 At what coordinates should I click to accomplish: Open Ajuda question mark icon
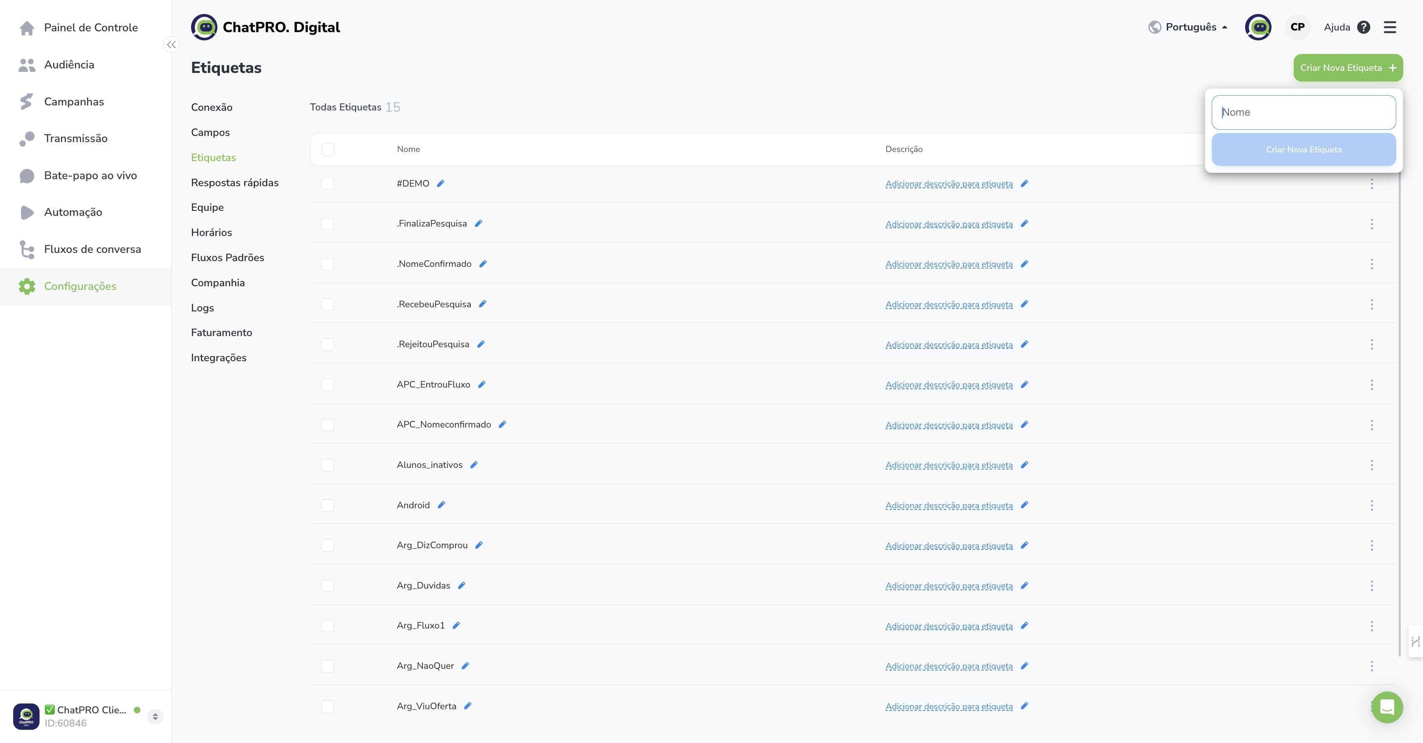(x=1363, y=27)
